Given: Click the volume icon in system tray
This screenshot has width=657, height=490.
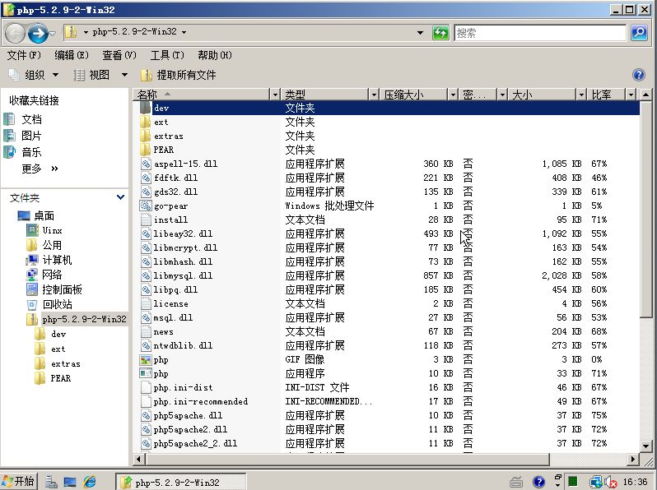Looking at the screenshot, I should [x=610, y=482].
